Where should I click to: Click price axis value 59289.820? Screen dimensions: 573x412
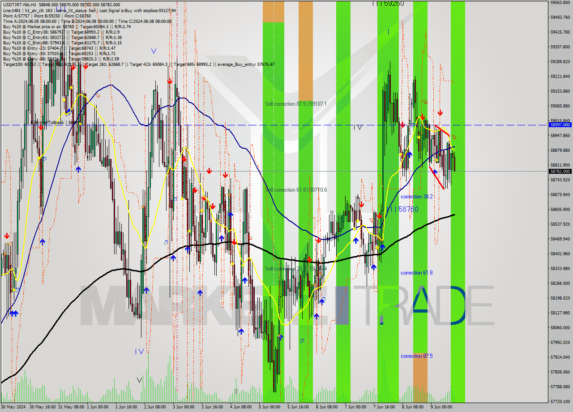pos(560,61)
